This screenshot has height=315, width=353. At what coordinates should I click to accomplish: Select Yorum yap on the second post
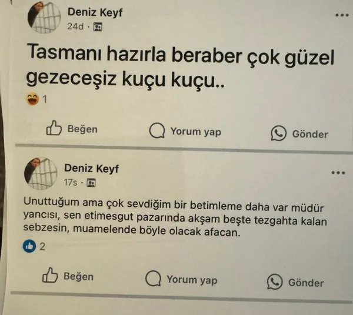coord(181,279)
